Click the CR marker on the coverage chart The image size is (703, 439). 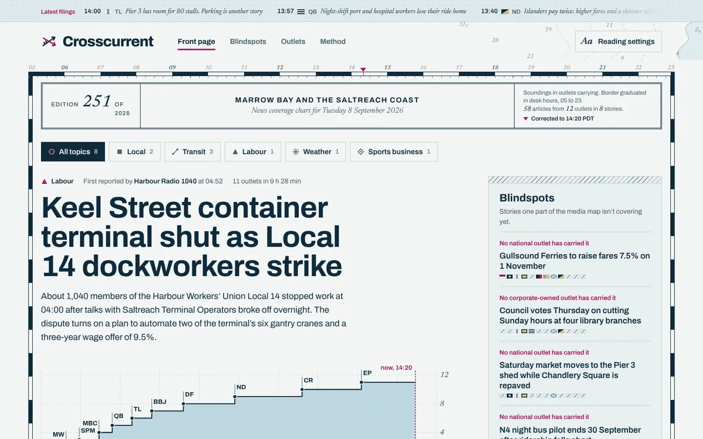click(302, 390)
